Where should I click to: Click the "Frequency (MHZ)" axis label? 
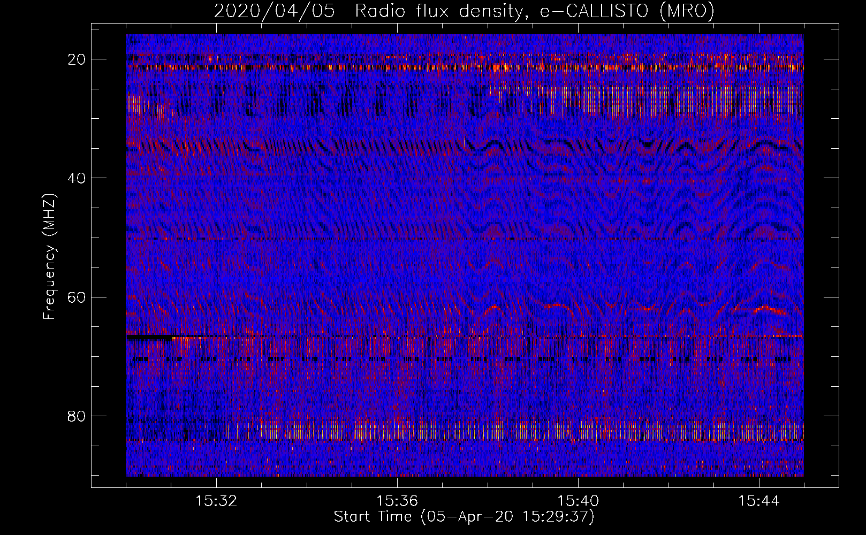(49, 257)
